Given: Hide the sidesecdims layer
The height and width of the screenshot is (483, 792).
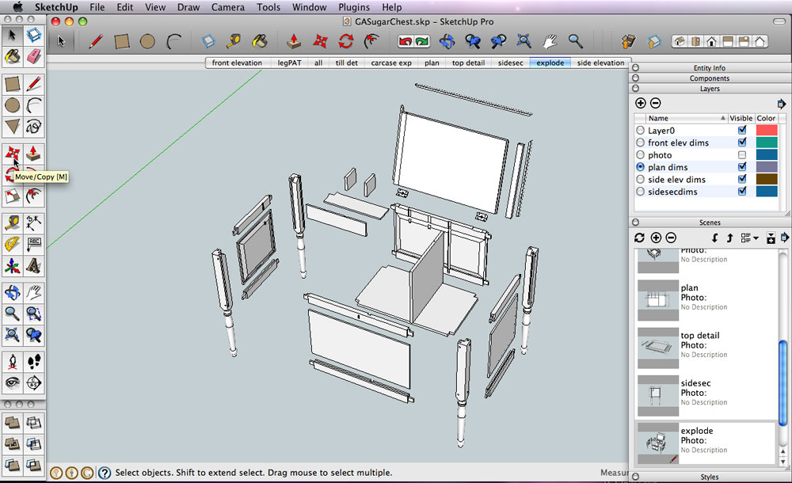Looking at the screenshot, I should [742, 192].
